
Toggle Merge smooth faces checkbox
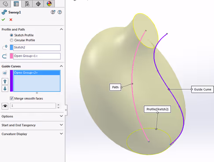[11, 98]
